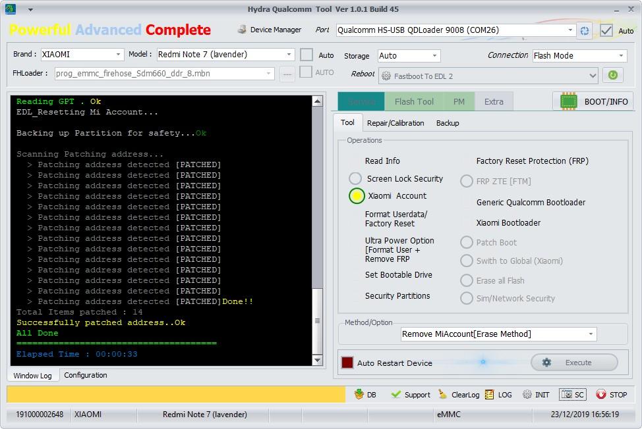Click the Total Items patched log line
Viewport: 642px width, 429px height.
80,312
